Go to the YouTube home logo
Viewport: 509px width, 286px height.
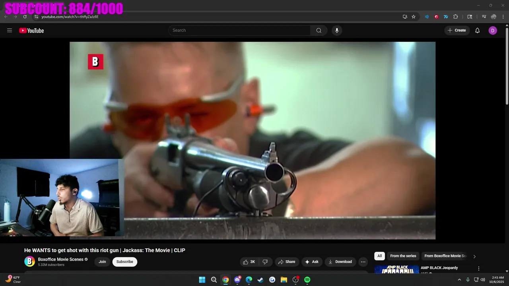[31, 31]
